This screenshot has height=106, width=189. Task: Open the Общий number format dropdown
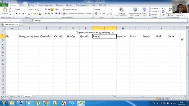click(112, 9)
